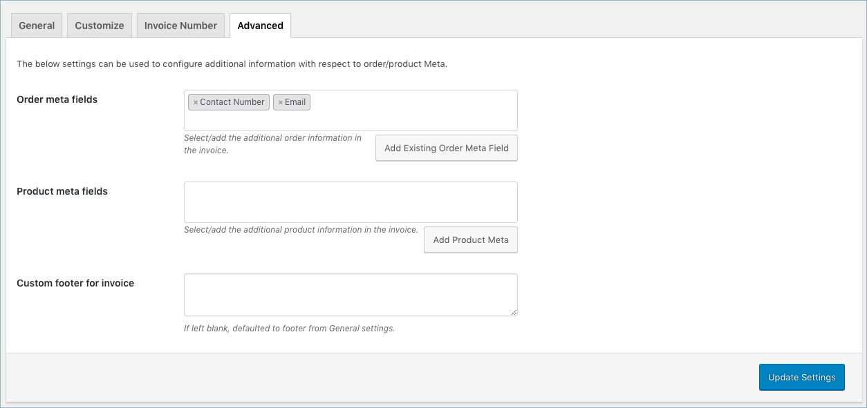Screen dimensions: 867x408
Task: Remove the Email tag via its x
Action: click(x=280, y=102)
